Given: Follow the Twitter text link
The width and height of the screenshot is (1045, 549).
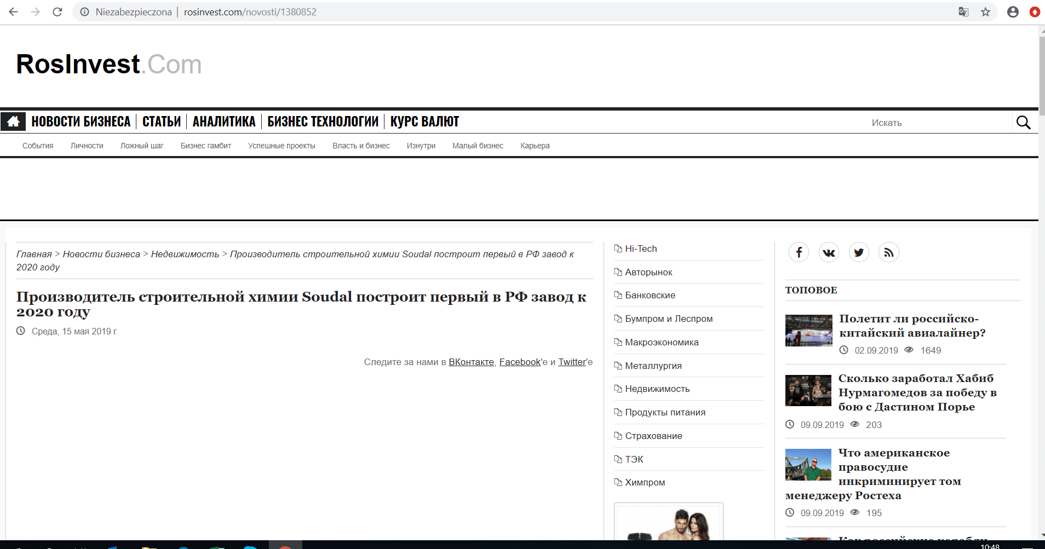Looking at the screenshot, I should tap(572, 362).
